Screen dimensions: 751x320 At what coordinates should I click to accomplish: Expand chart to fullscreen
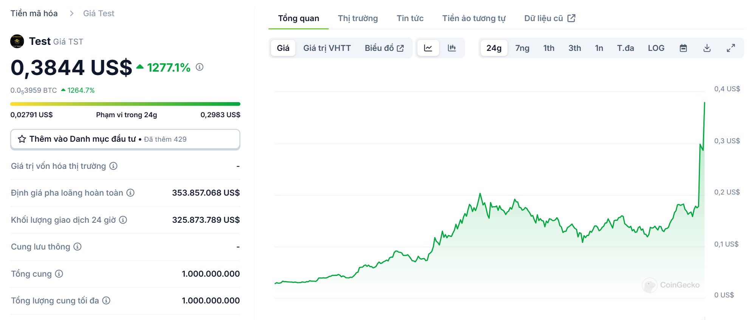[x=731, y=48]
